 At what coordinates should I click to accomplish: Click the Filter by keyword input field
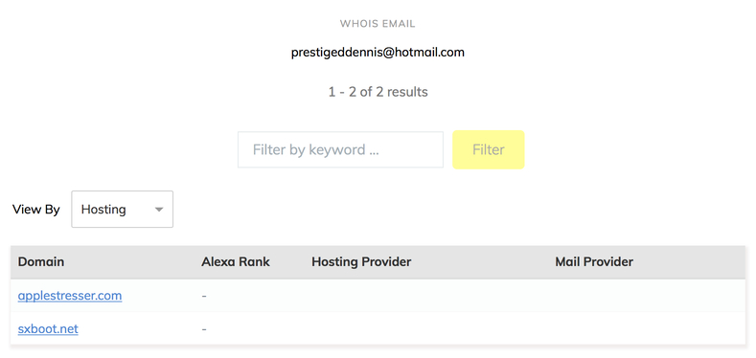click(x=340, y=149)
